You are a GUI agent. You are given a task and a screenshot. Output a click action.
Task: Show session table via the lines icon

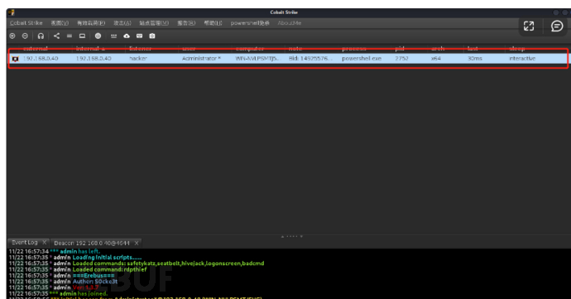(x=70, y=36)
